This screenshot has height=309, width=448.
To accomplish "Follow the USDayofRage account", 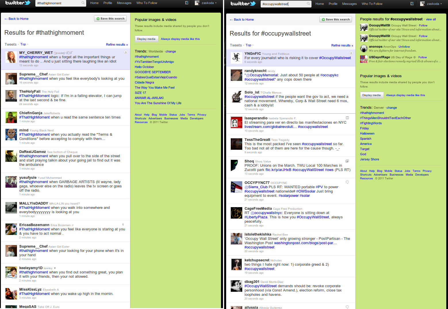I will point(422,57).
